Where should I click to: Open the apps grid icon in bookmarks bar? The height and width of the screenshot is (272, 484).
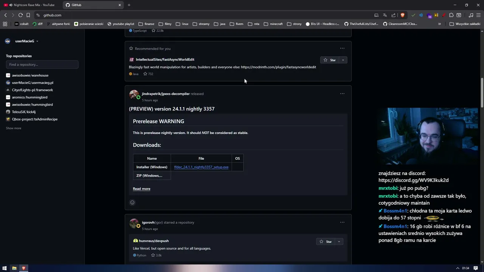[5, 24]
